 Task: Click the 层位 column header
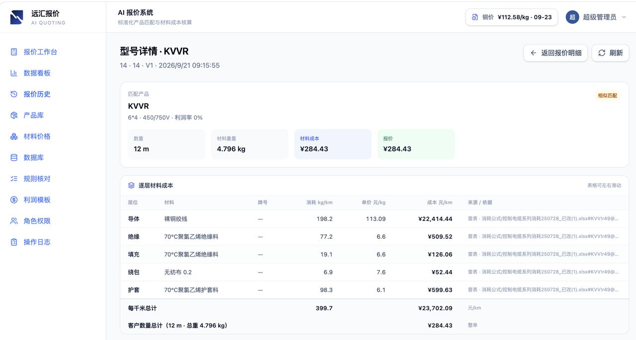pos(133,203)
